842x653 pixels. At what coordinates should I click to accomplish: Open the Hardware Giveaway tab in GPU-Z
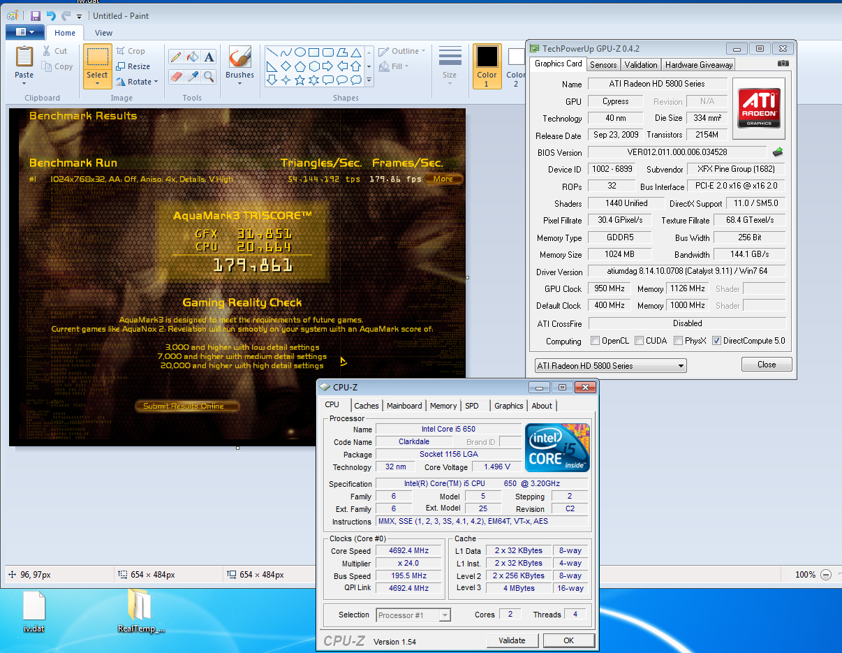click(x=699, y=64)
